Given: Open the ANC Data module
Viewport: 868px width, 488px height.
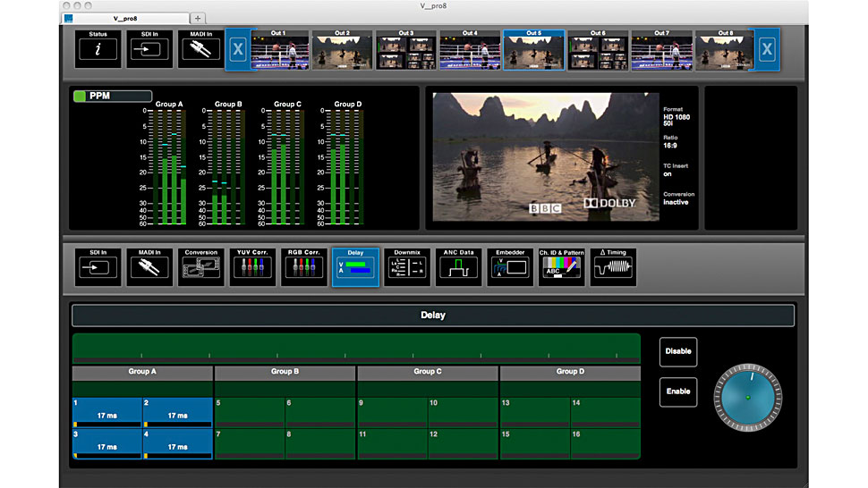Looking at the screenshot, I should coord(458,267).
